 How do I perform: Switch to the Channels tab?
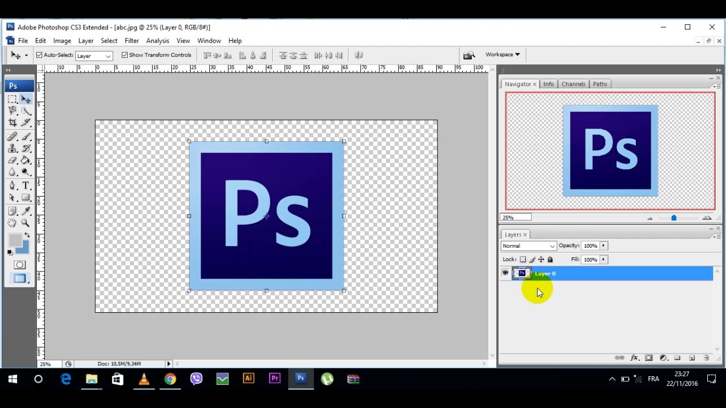(x=573, y=84)
